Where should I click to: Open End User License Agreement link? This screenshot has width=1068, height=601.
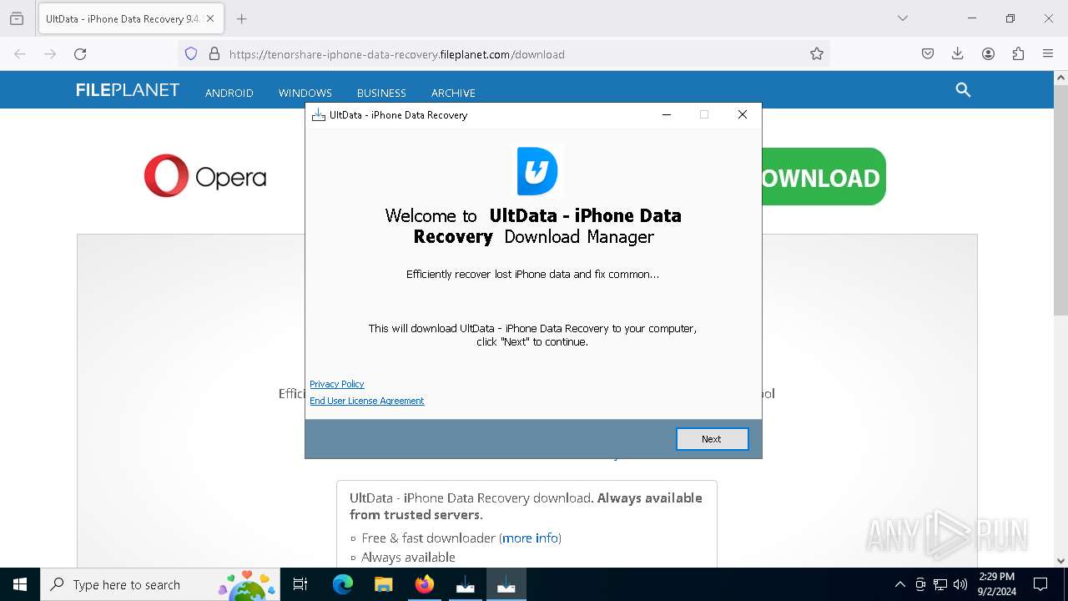367,401
